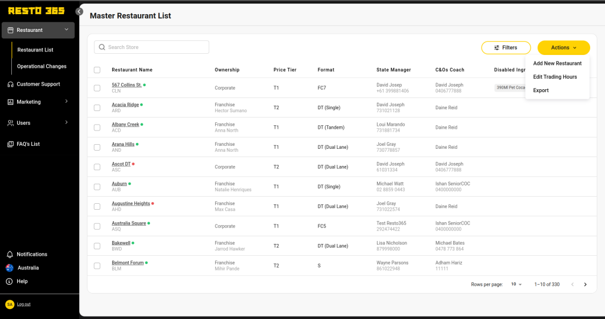
Task: Click the SA user avatar
Action: 9,304
